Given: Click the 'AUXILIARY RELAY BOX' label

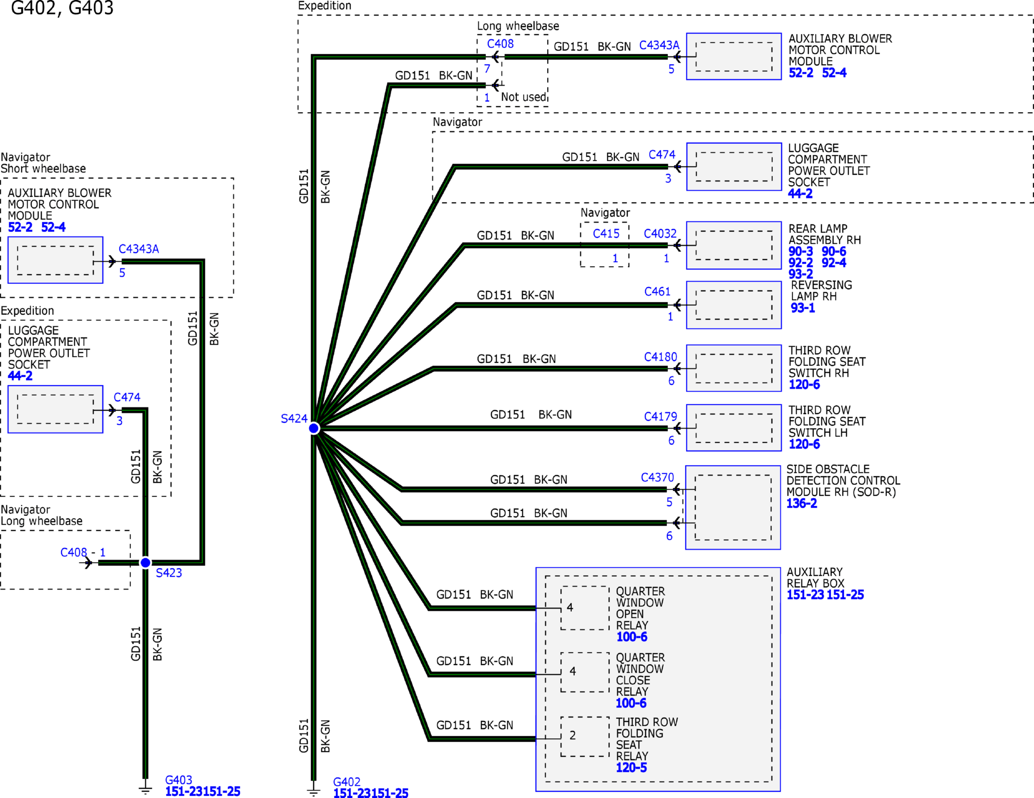Looking at the screenshot, I should click(816, 578).
